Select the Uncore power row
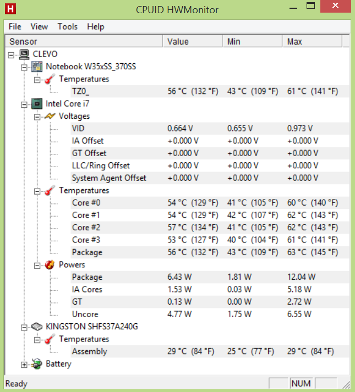355x392 pixels. coord(210,314)
